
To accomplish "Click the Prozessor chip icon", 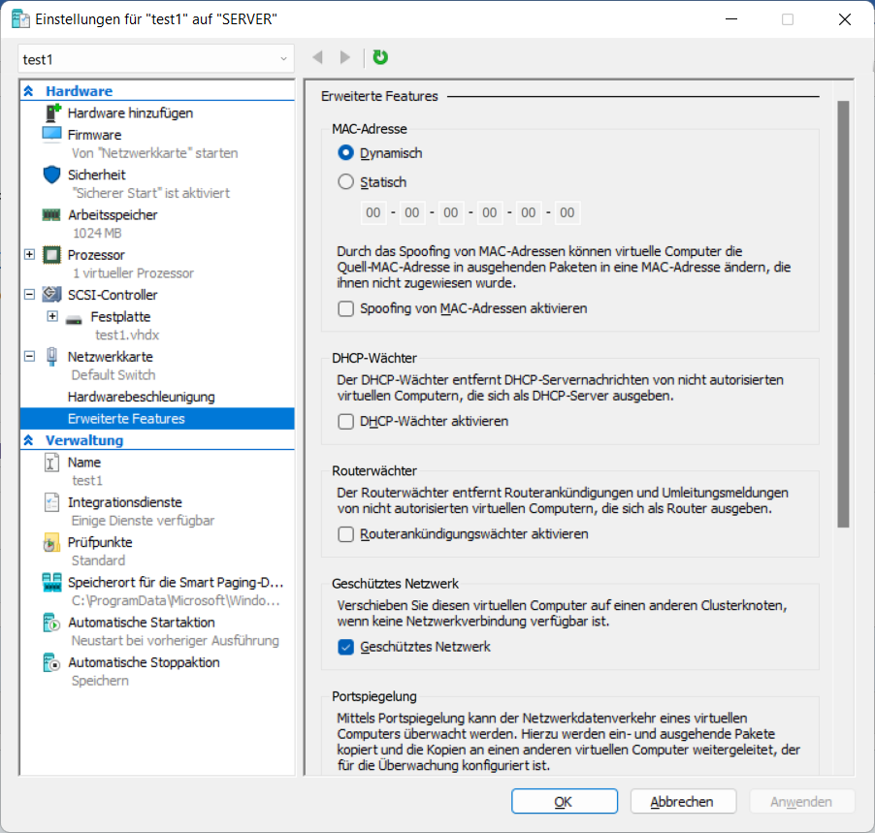I will tap(51, 255).
